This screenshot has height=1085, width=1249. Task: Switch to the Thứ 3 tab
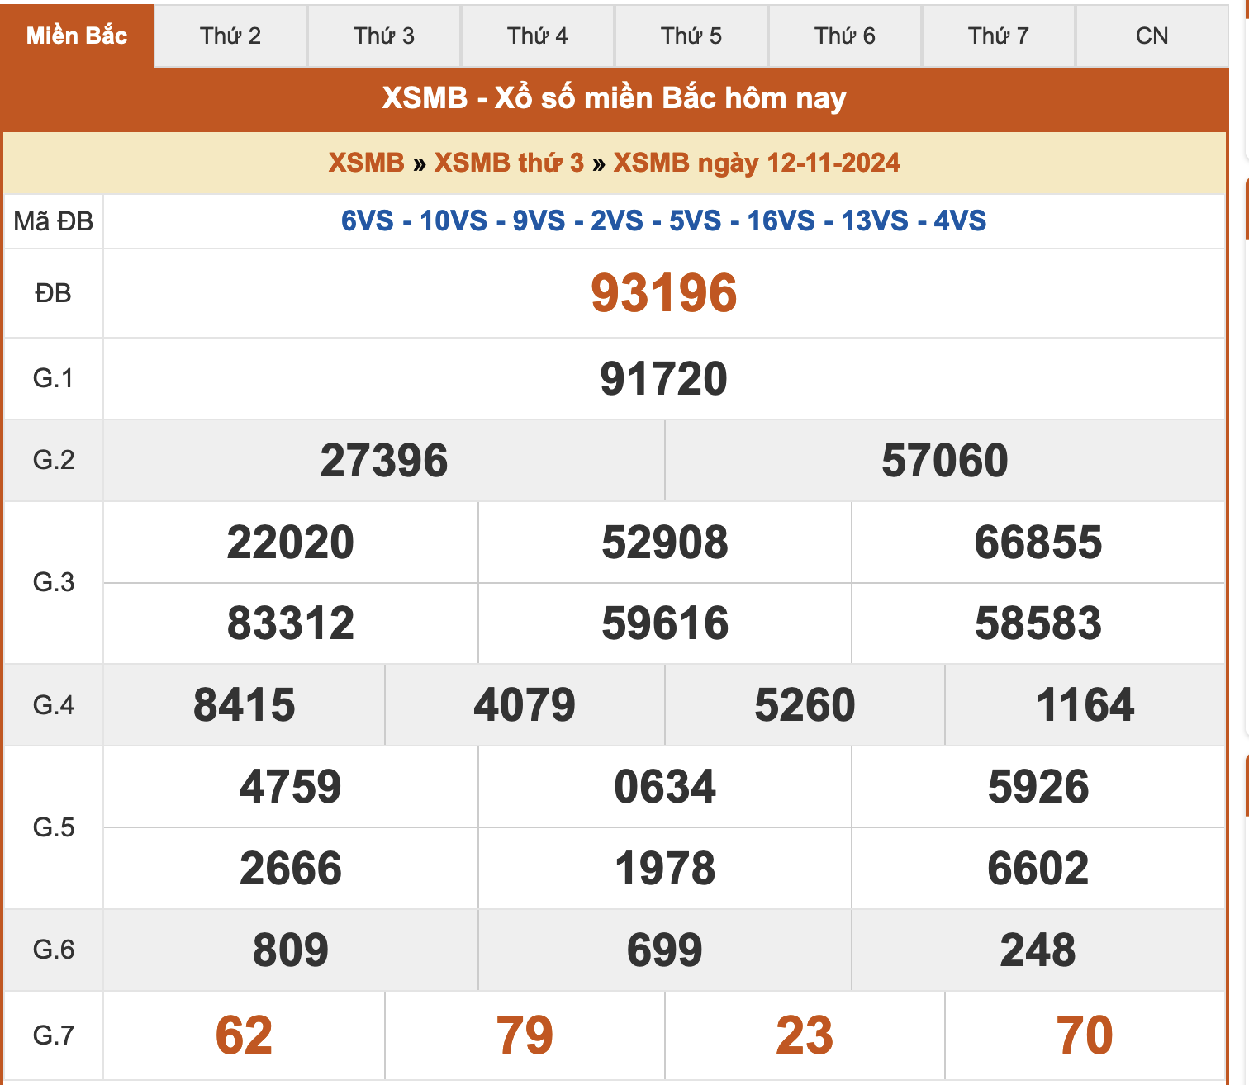[x=384, y=36]
